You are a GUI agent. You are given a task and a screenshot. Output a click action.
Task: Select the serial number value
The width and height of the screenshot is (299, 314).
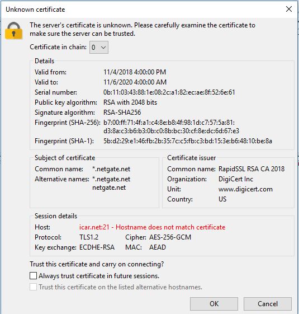point(169,92)
